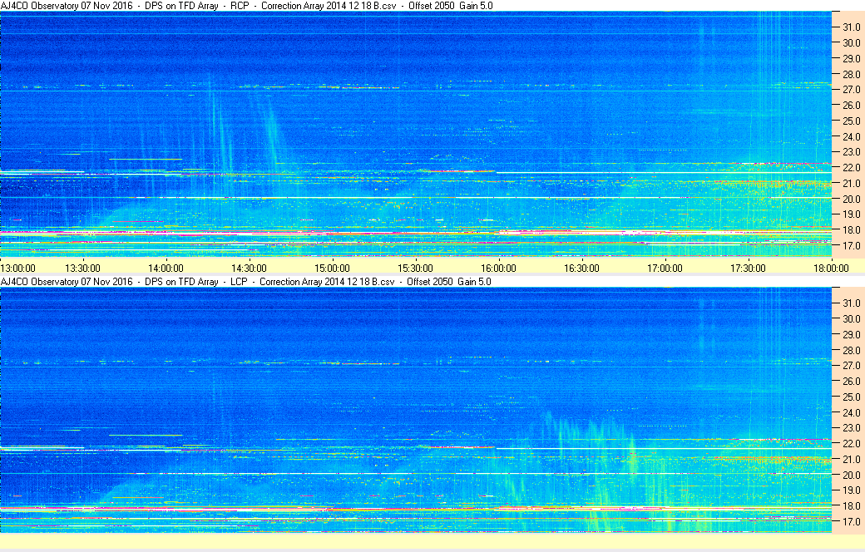
Task: Click 26.0 frequency label on LCP panel
Action: 851,381
